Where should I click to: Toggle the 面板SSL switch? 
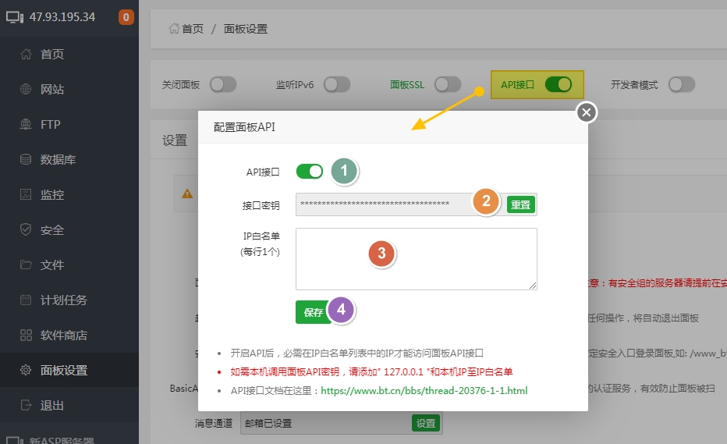[448, 84]
